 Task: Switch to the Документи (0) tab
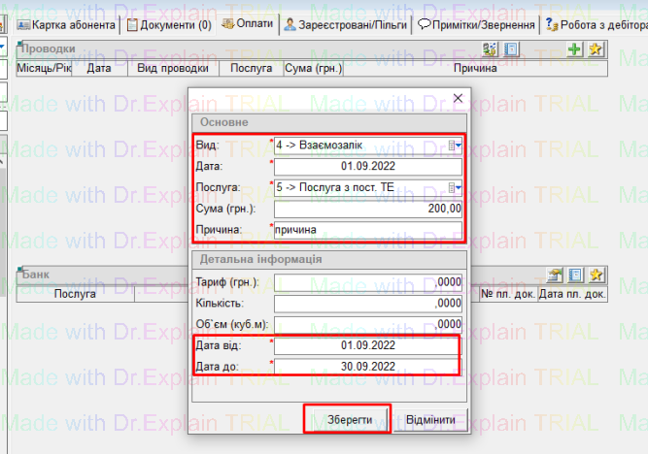coord(170,23)
